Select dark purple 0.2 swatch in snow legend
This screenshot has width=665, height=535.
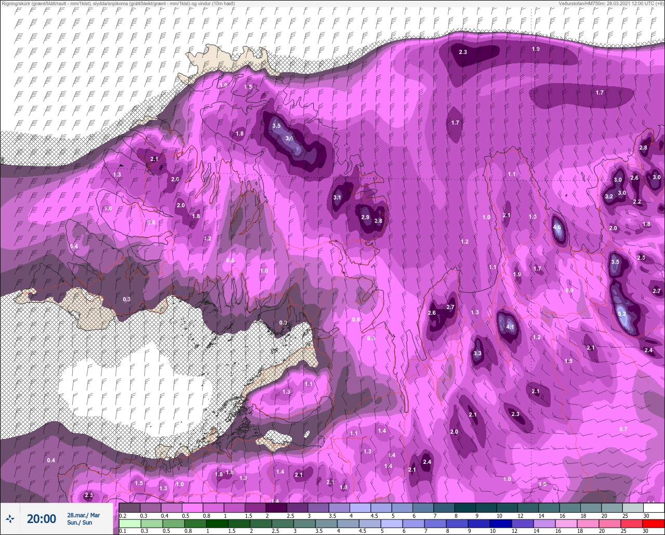(129, 507)
